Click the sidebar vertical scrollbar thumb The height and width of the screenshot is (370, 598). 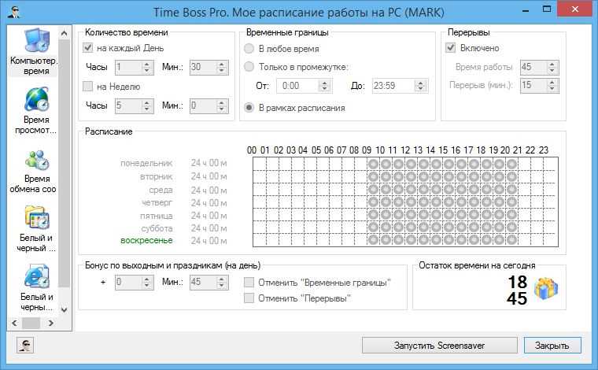pyautogui.click(x=64, y=163)
